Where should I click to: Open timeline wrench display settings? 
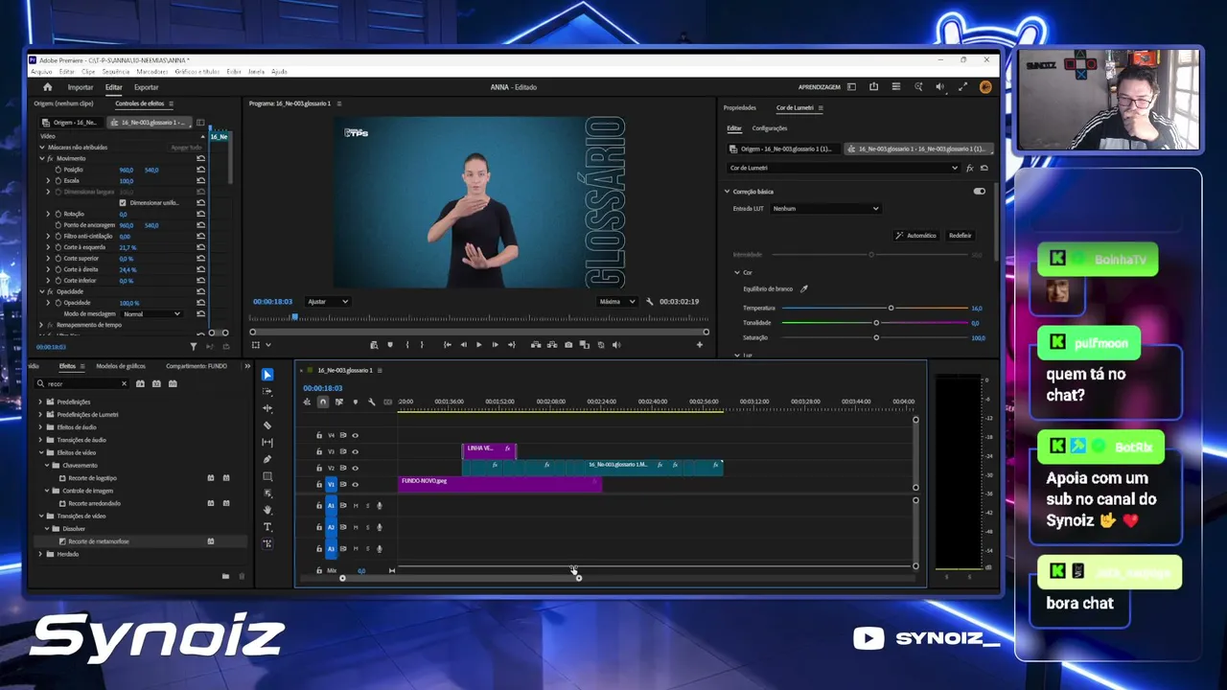(x=372, y=402)
